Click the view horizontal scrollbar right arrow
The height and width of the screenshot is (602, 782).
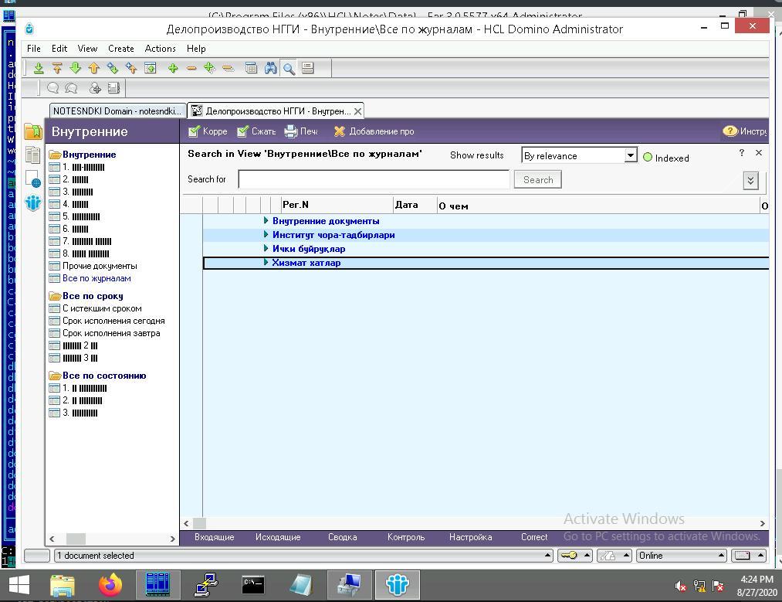tap(762, 523)
